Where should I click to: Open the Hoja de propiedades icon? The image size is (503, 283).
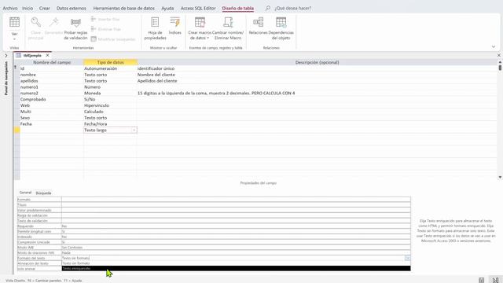[155, 22]
